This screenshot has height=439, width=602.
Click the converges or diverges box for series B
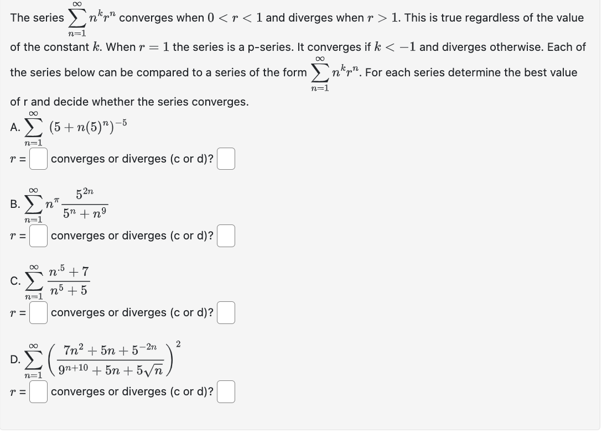pos(225,236)
